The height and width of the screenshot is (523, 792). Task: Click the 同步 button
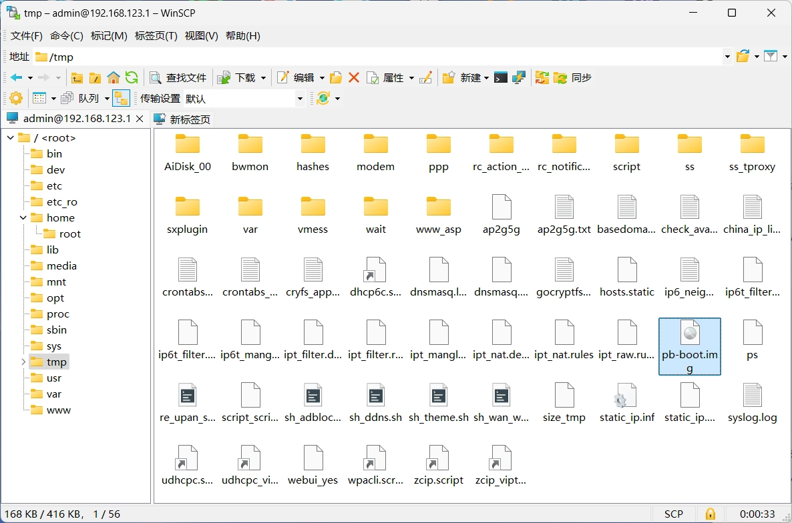point(580,77)
